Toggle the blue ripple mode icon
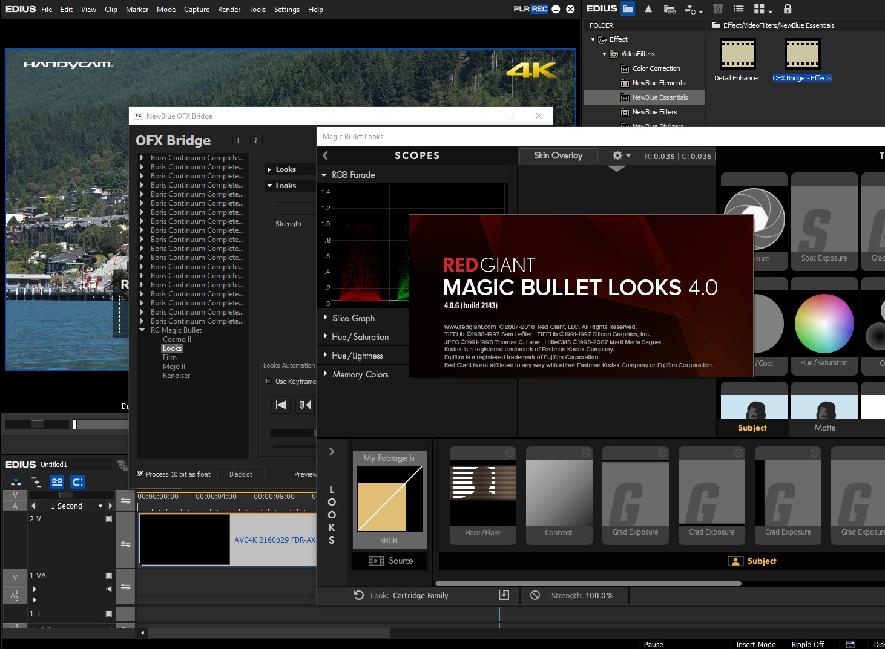 [77, 482]
